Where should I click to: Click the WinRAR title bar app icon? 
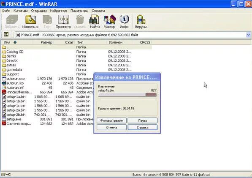3,4
